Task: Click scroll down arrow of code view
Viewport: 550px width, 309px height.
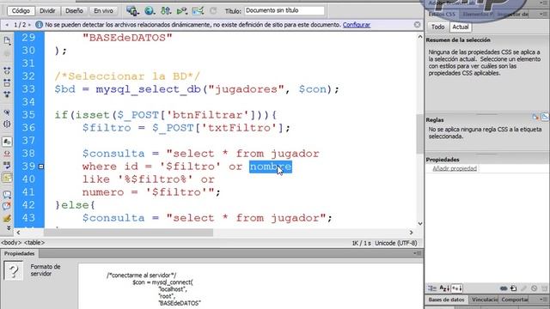Action: click(x=420, y=223)
